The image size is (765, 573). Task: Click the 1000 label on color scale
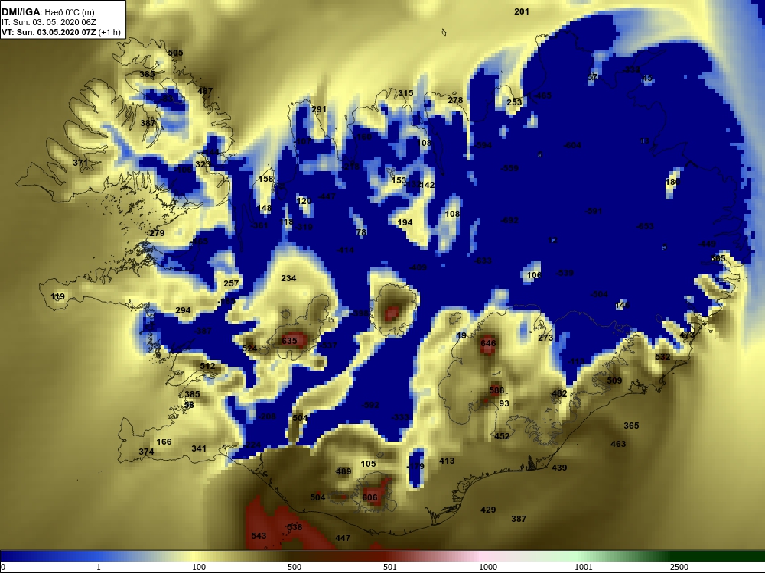coord(488,567)
